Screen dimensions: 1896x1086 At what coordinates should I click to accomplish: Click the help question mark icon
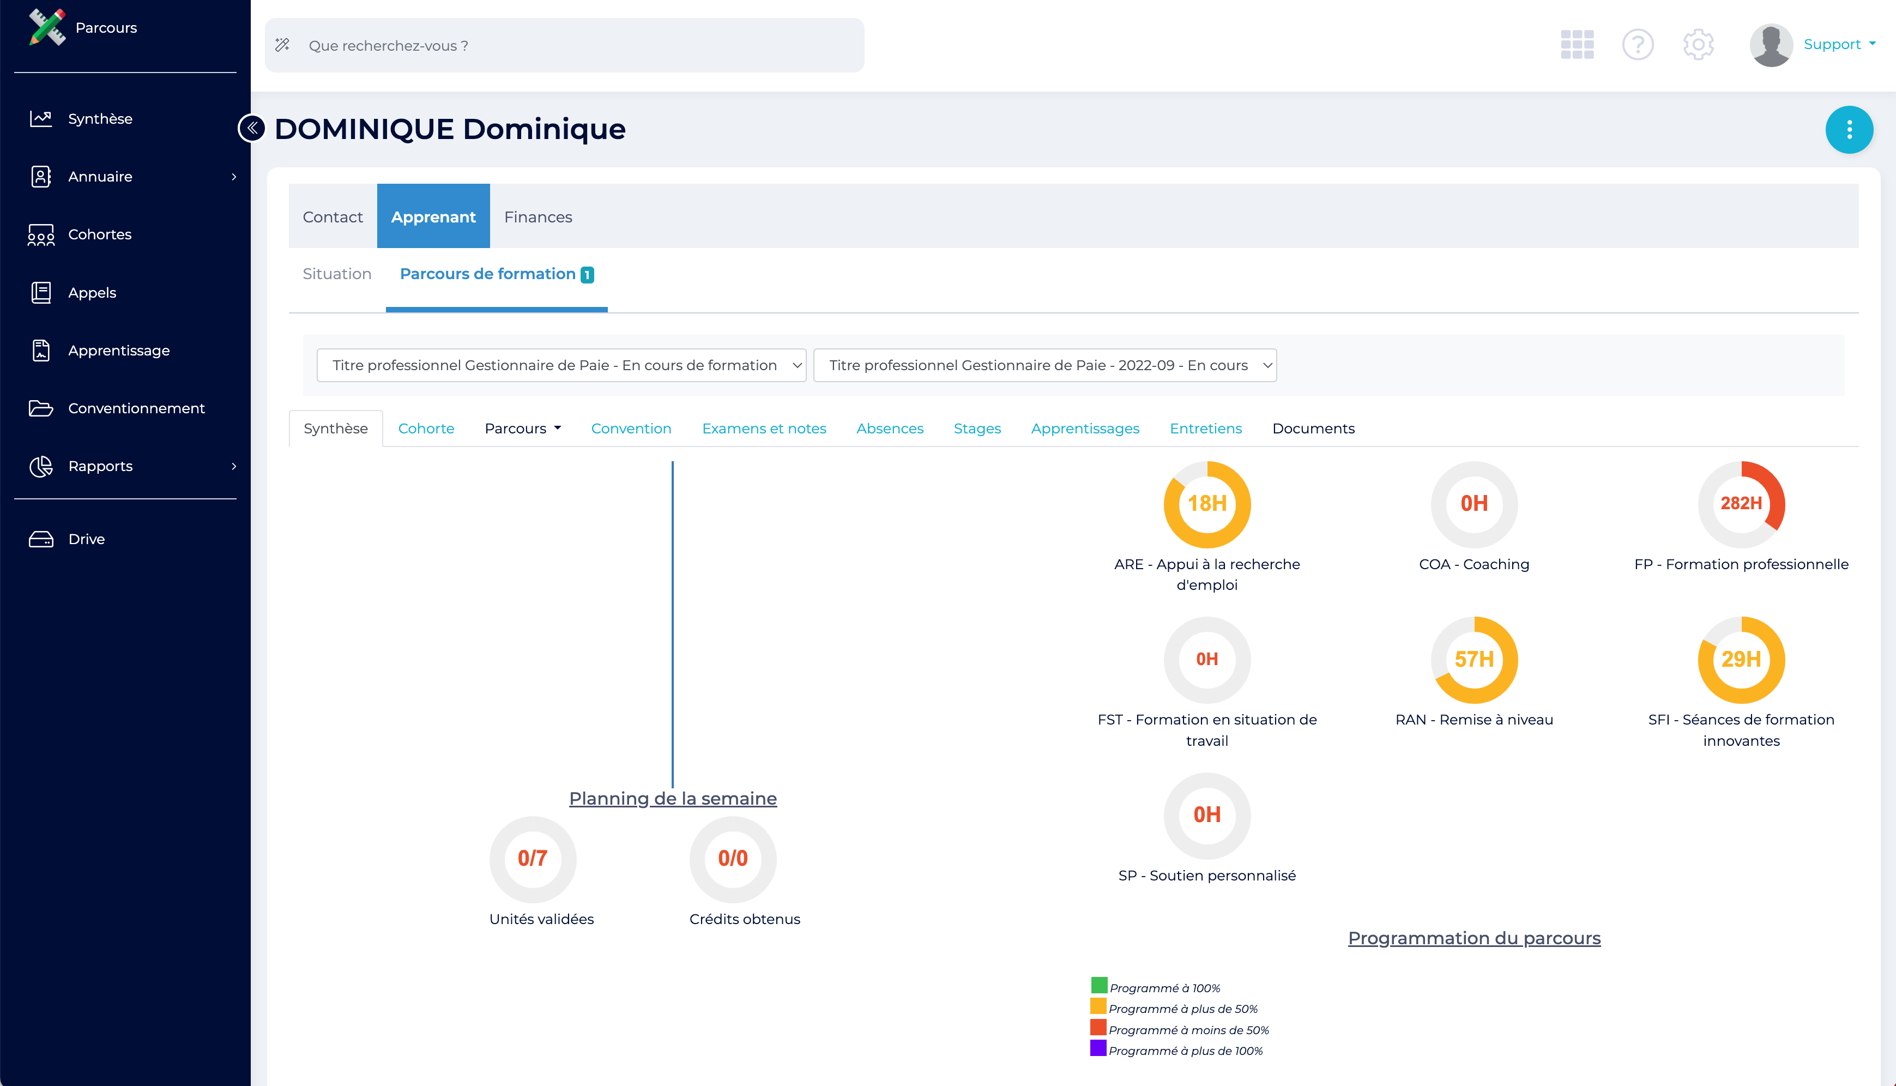tap(1637, 45)
